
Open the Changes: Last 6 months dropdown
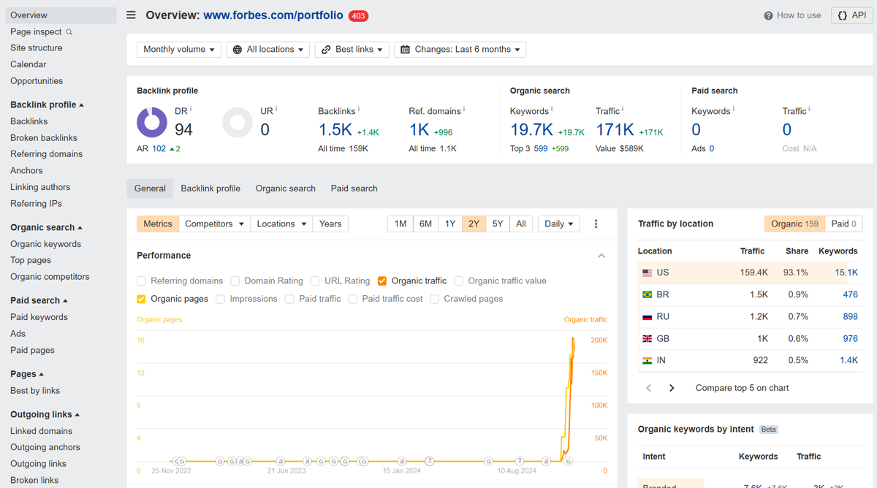coord(460,50)
